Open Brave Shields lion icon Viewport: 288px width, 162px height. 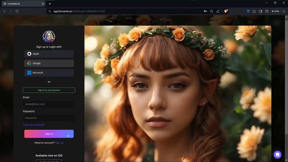[x=226, y=11]
